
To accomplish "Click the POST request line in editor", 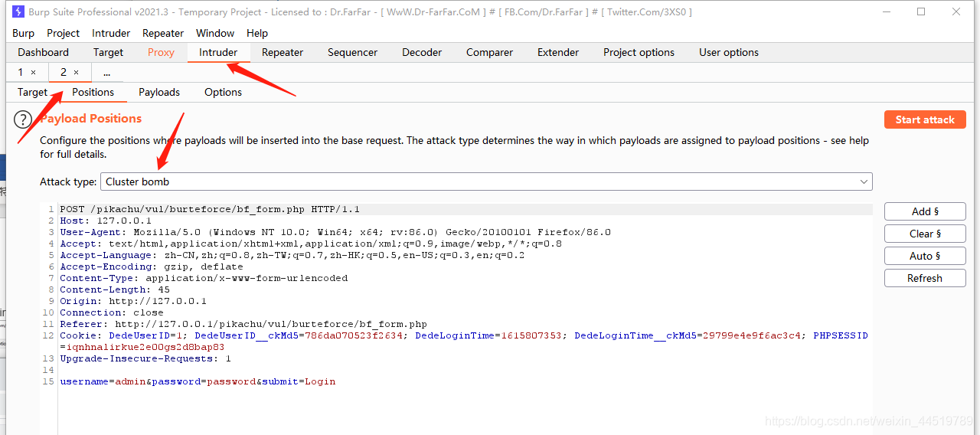I will tap(210, 209).
